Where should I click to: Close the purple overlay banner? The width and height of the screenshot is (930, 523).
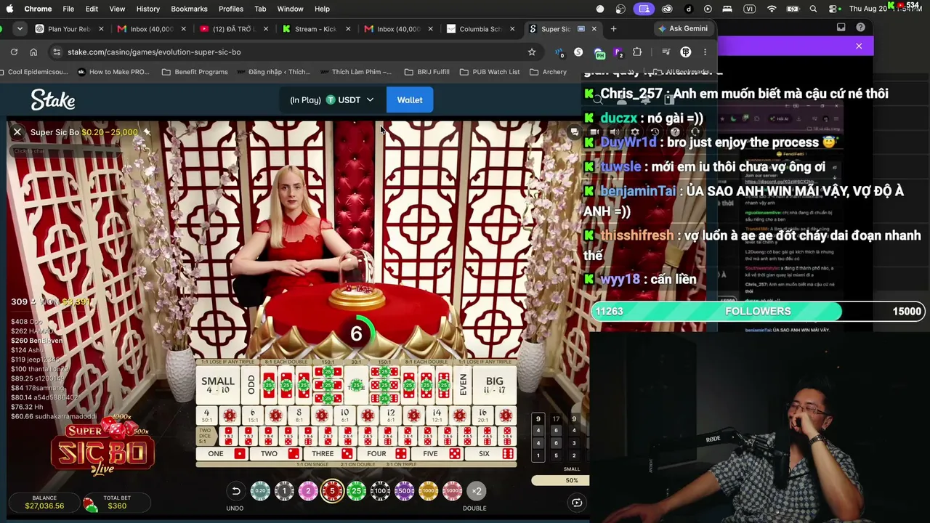859,46
